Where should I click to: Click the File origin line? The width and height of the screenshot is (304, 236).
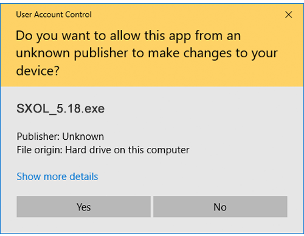103,150
